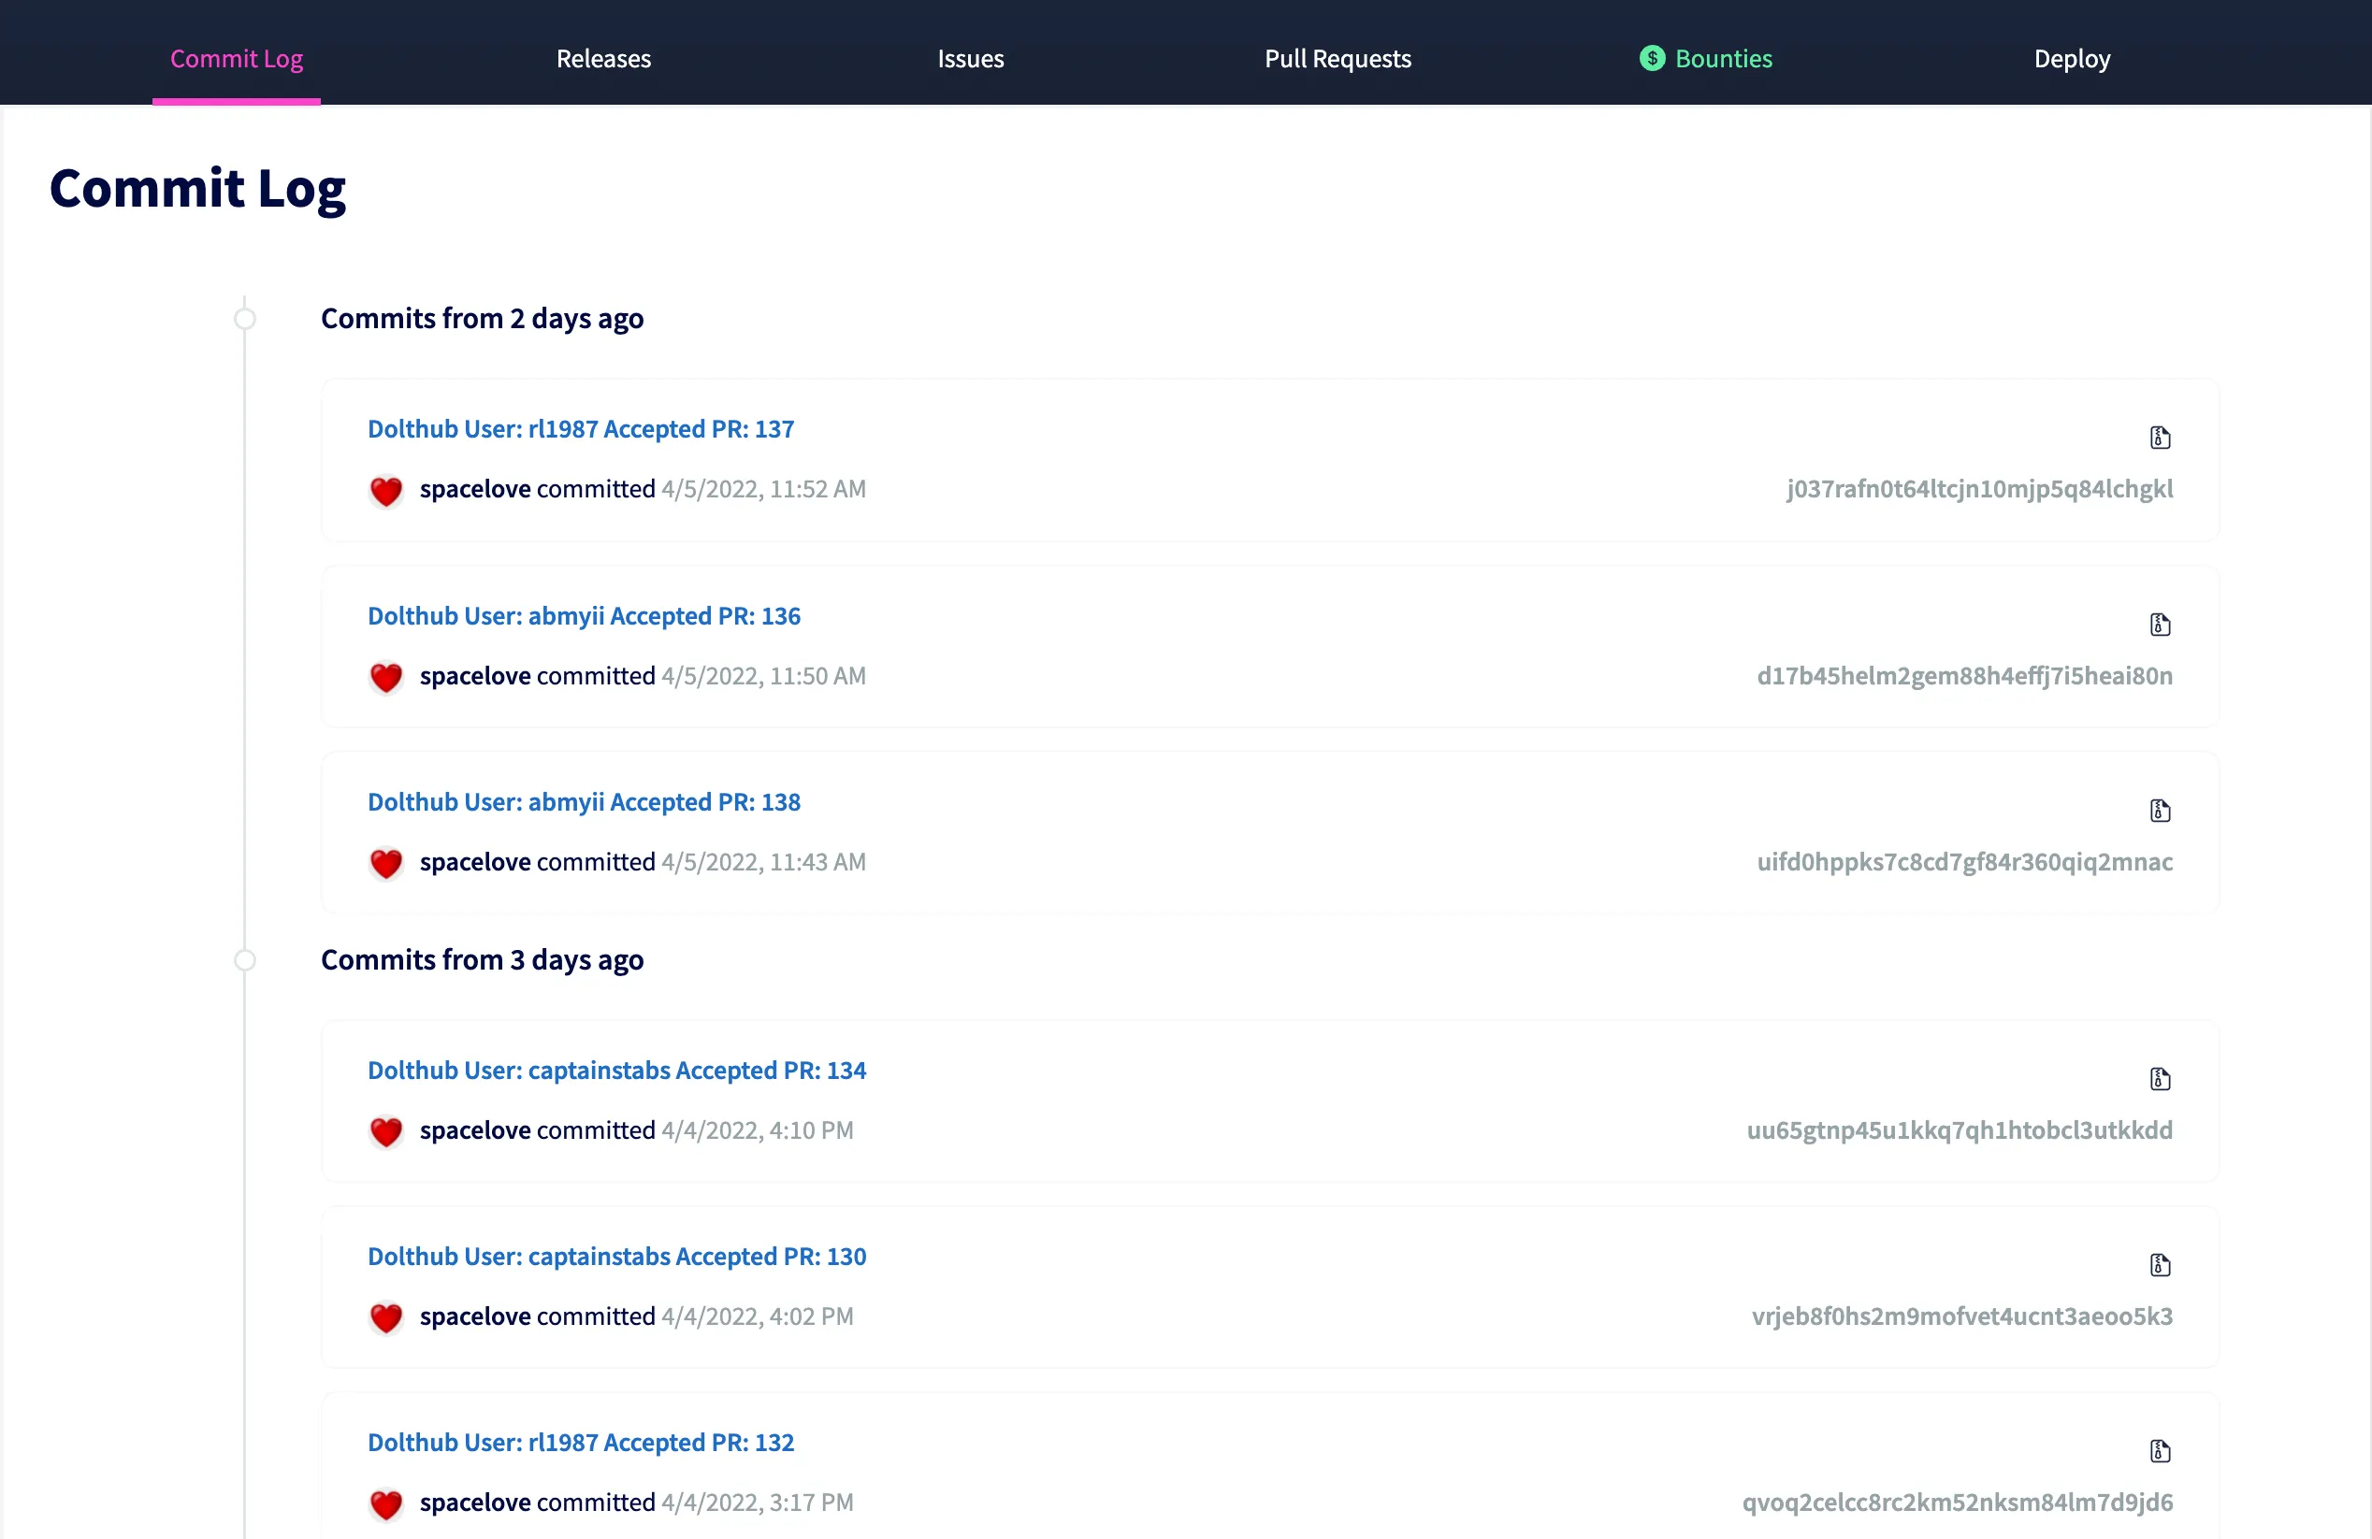The image size is (2372, 1539).
Task: Click the green dollar icon beside Bounties
Action: coord(1652,58)
